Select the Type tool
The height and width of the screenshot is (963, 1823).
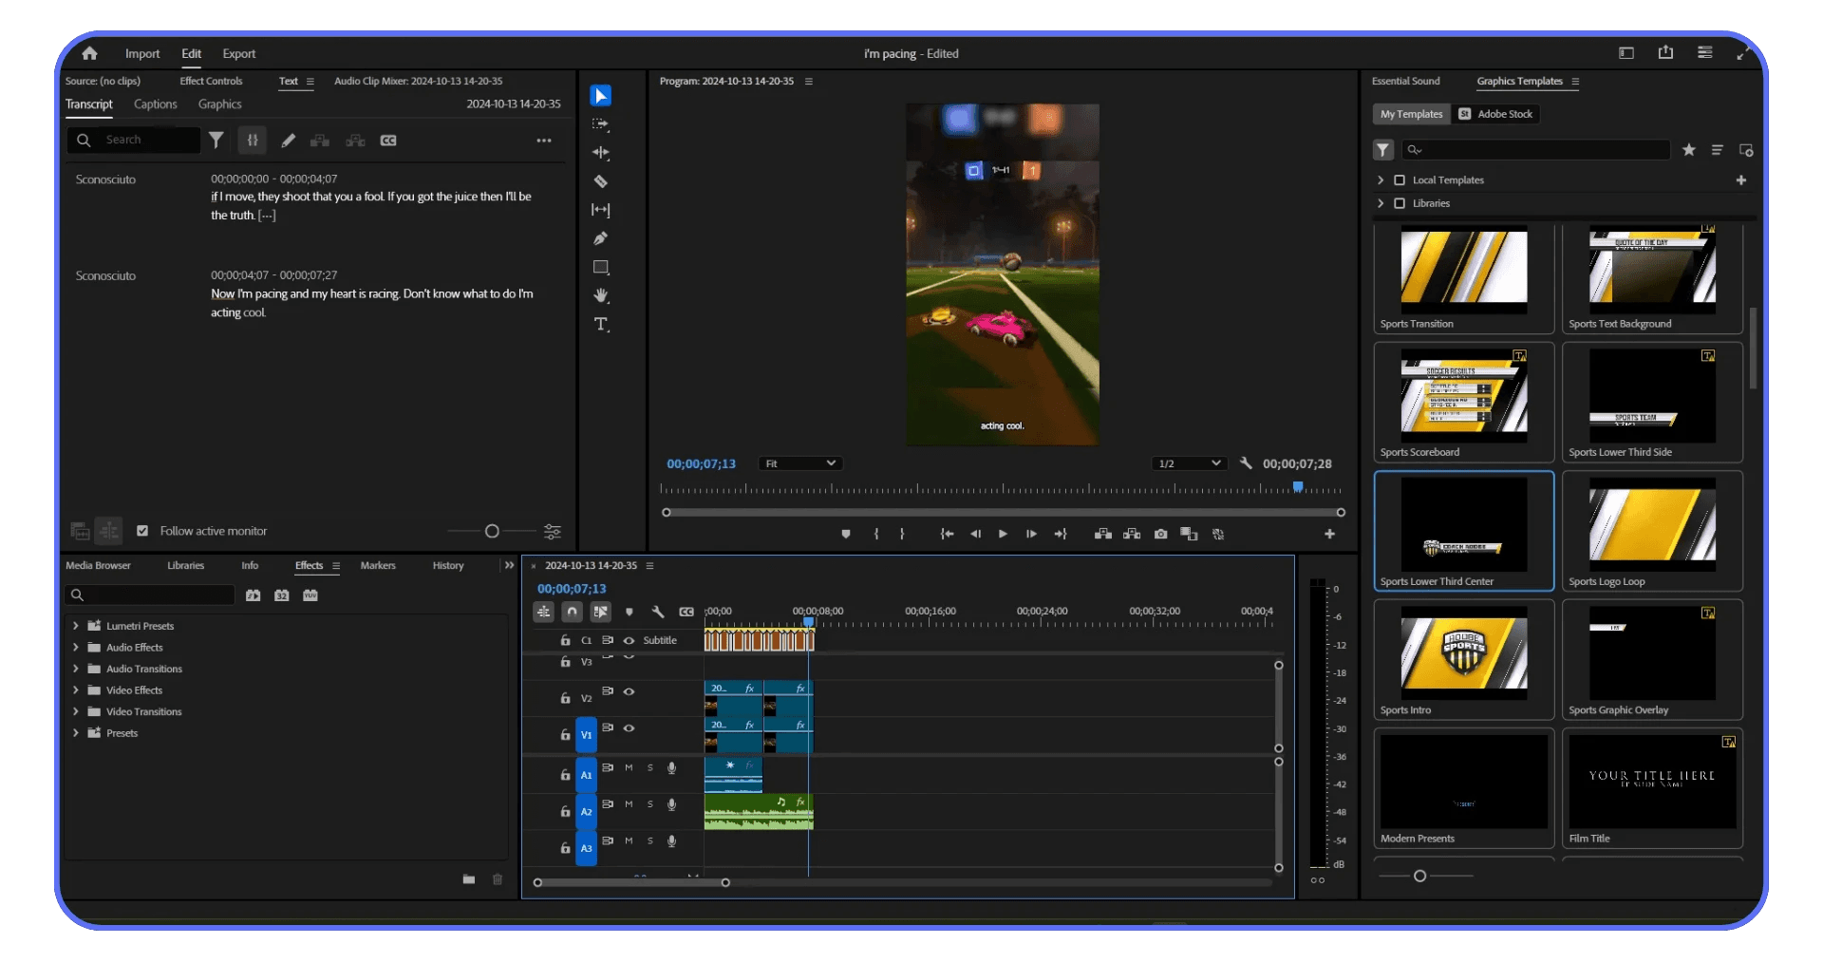[601, 324]
